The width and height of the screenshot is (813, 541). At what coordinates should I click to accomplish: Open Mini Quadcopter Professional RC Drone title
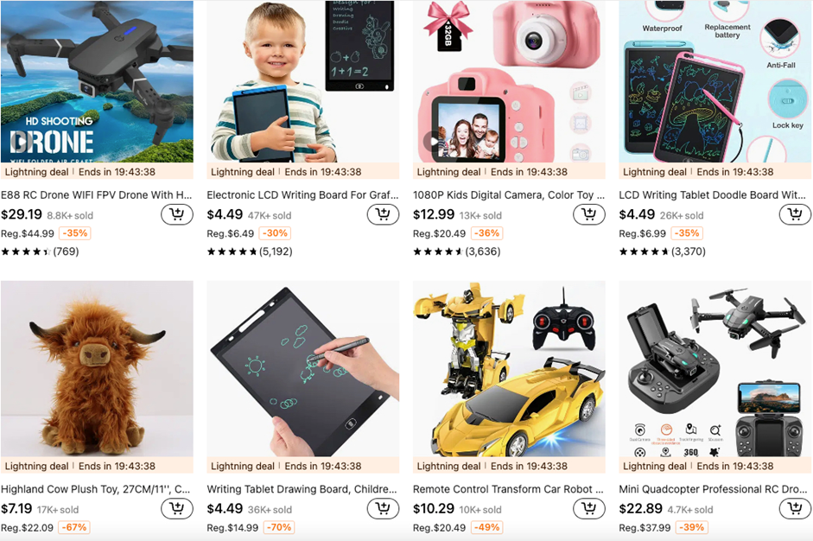713,489
